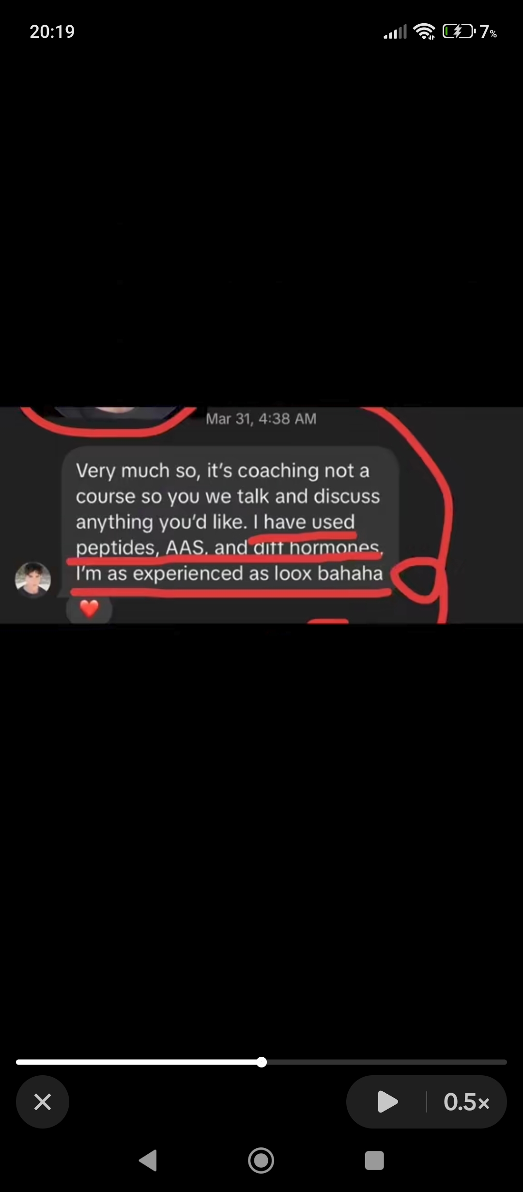Tap the Android home circle button
This screenshot has height=1192, width=523.
click(x=261, y=1161)
